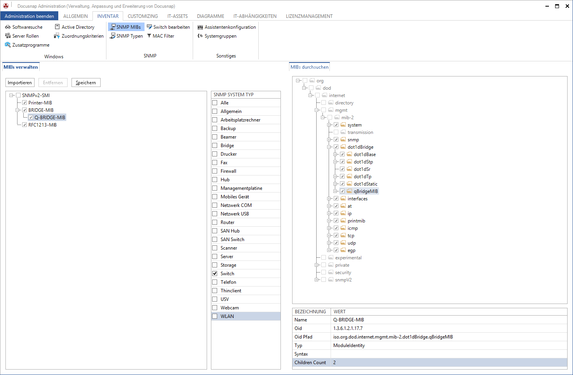Collapse the mib-2 tree node
The image size is (573, 375).
click(323, 118)
